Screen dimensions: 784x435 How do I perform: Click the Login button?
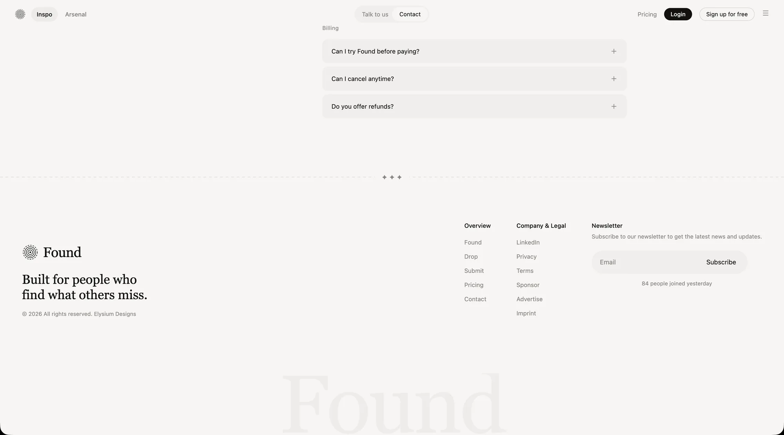pos(678,14)
